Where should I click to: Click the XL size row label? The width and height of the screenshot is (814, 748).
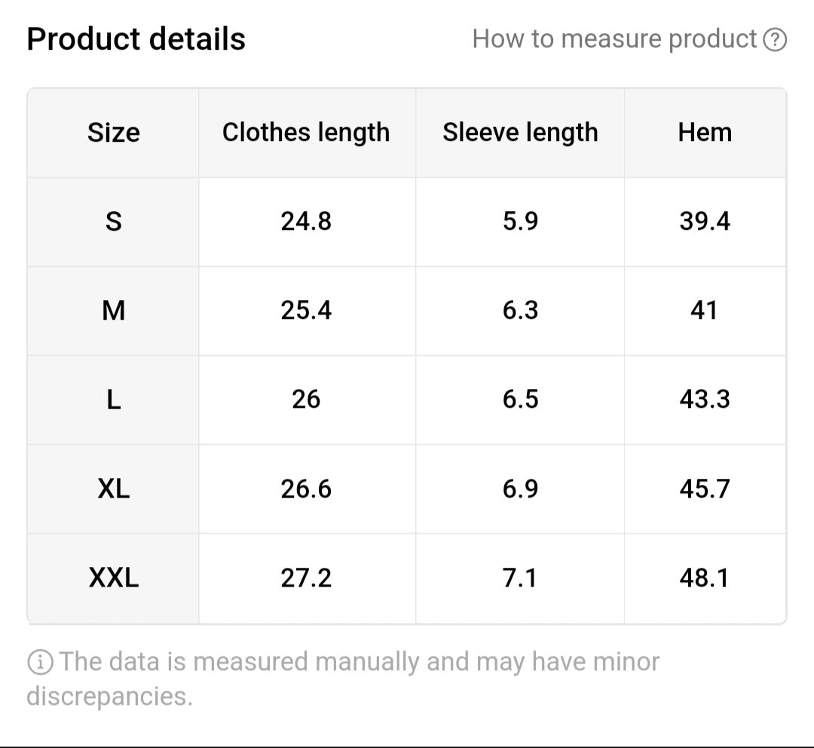(114, 489)
